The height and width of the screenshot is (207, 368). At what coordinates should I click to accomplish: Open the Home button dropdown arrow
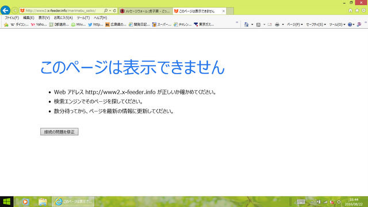pyautogui.click(x=252, y=24)
